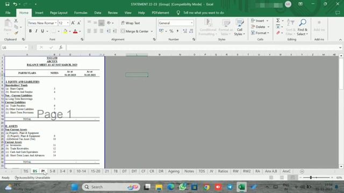Click Decrease Decimal icon
The width and height of the screenshot is (344, 193).
(x=191, y=31)
